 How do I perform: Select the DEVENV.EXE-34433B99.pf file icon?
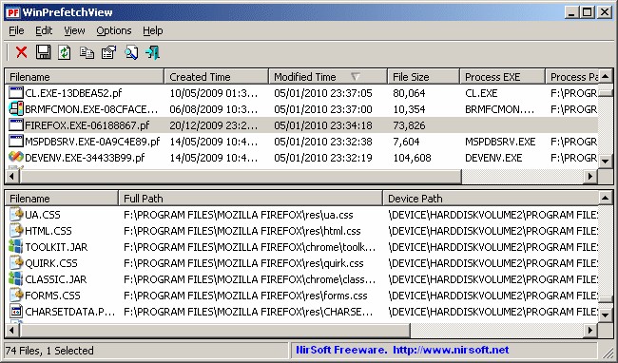(16, 157)
